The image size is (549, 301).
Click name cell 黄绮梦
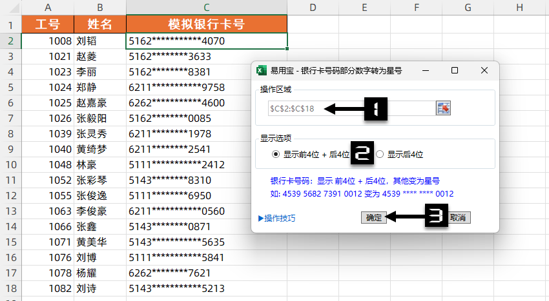pos(99,150)
